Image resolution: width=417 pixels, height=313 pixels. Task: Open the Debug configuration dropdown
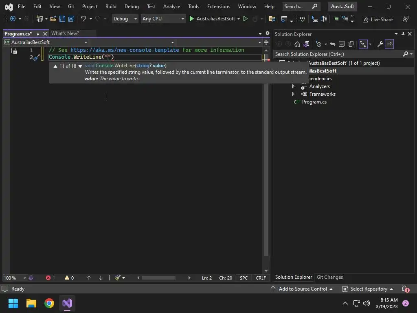coord(125,19)
